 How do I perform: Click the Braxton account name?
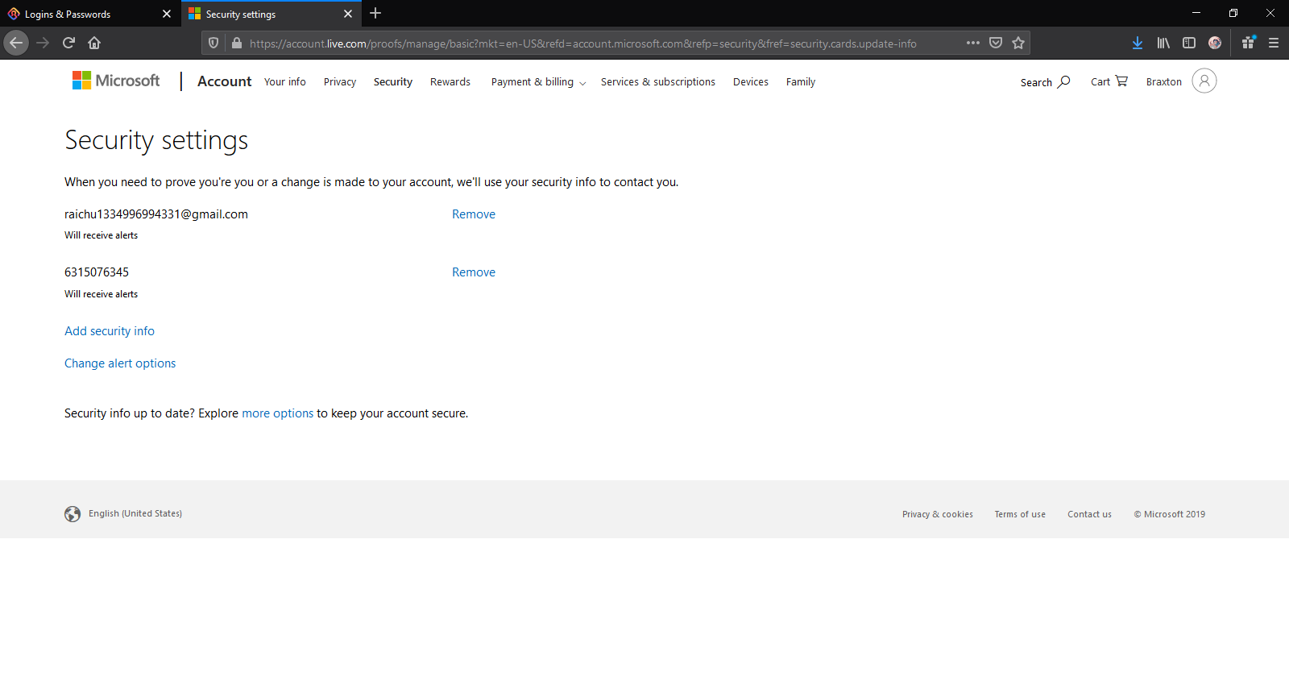(1164, 82)
